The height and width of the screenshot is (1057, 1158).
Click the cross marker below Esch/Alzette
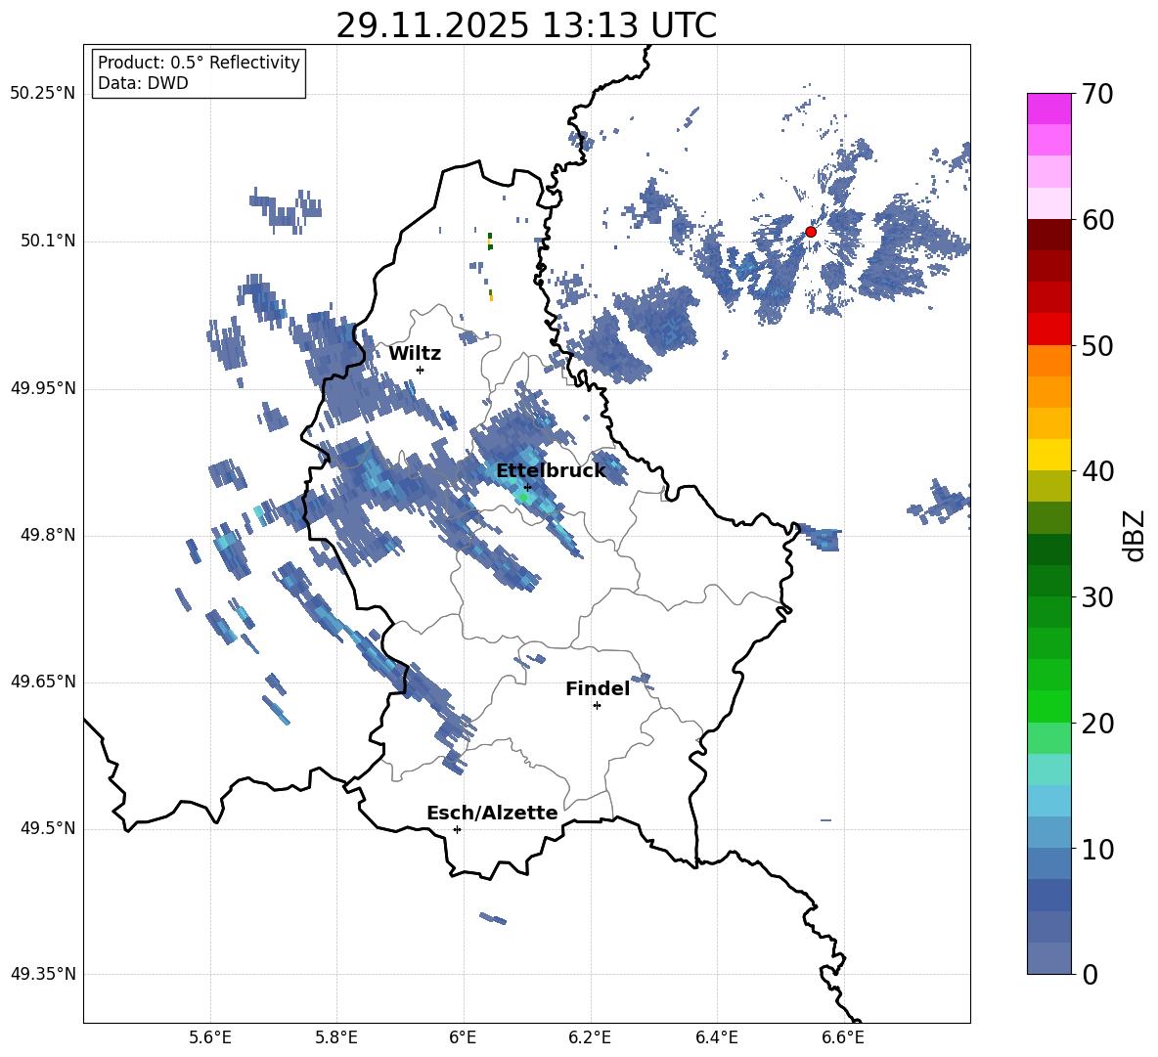click(x=457, y=829)
